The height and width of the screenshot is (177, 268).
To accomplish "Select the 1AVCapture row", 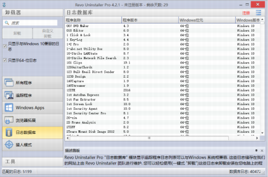I will [x=162, y=81].
